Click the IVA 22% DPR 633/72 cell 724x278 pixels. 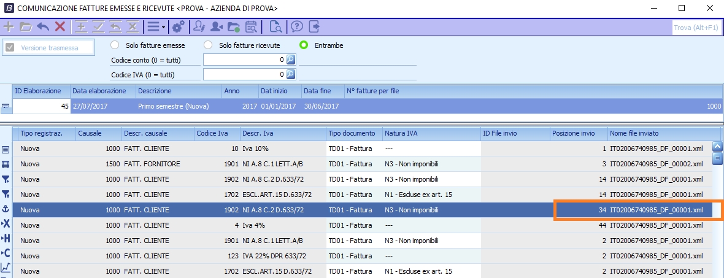tap(283, 256)
